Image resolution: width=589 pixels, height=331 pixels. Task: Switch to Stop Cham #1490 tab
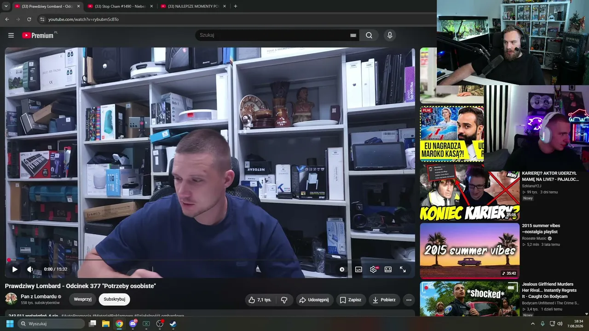click(x=120, y=6)
